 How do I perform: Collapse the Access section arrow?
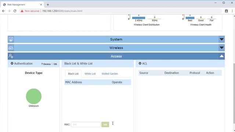[221, 56]
